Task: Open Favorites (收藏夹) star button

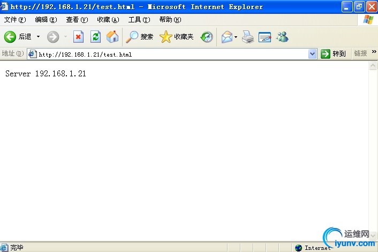Action: pyautogui.click(x=177, y=37)
